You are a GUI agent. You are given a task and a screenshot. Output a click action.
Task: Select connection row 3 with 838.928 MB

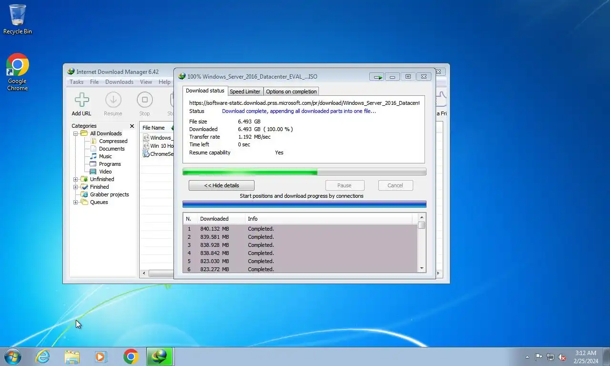coord(300,245)
